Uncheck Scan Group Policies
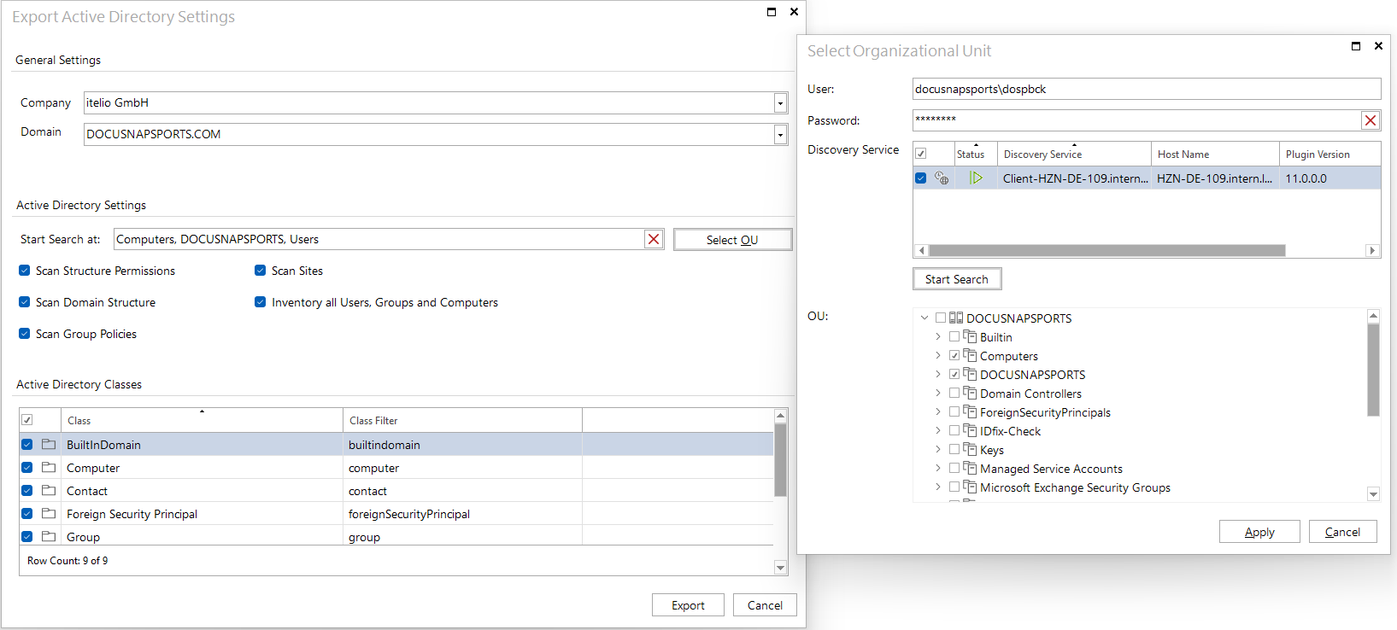The height and width of the screenshot is (630, 1397). 25,334
